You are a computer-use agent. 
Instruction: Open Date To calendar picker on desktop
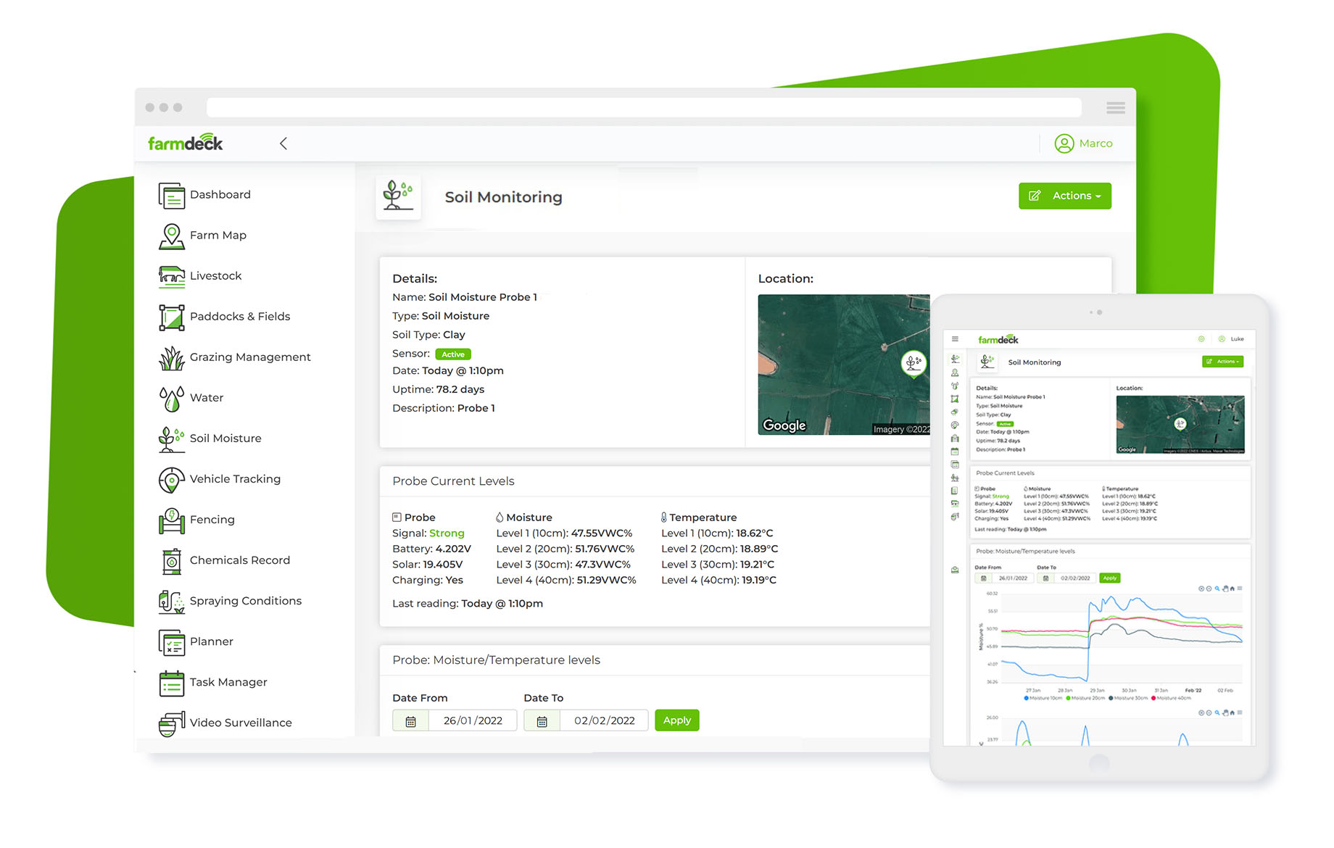[542, 721]
